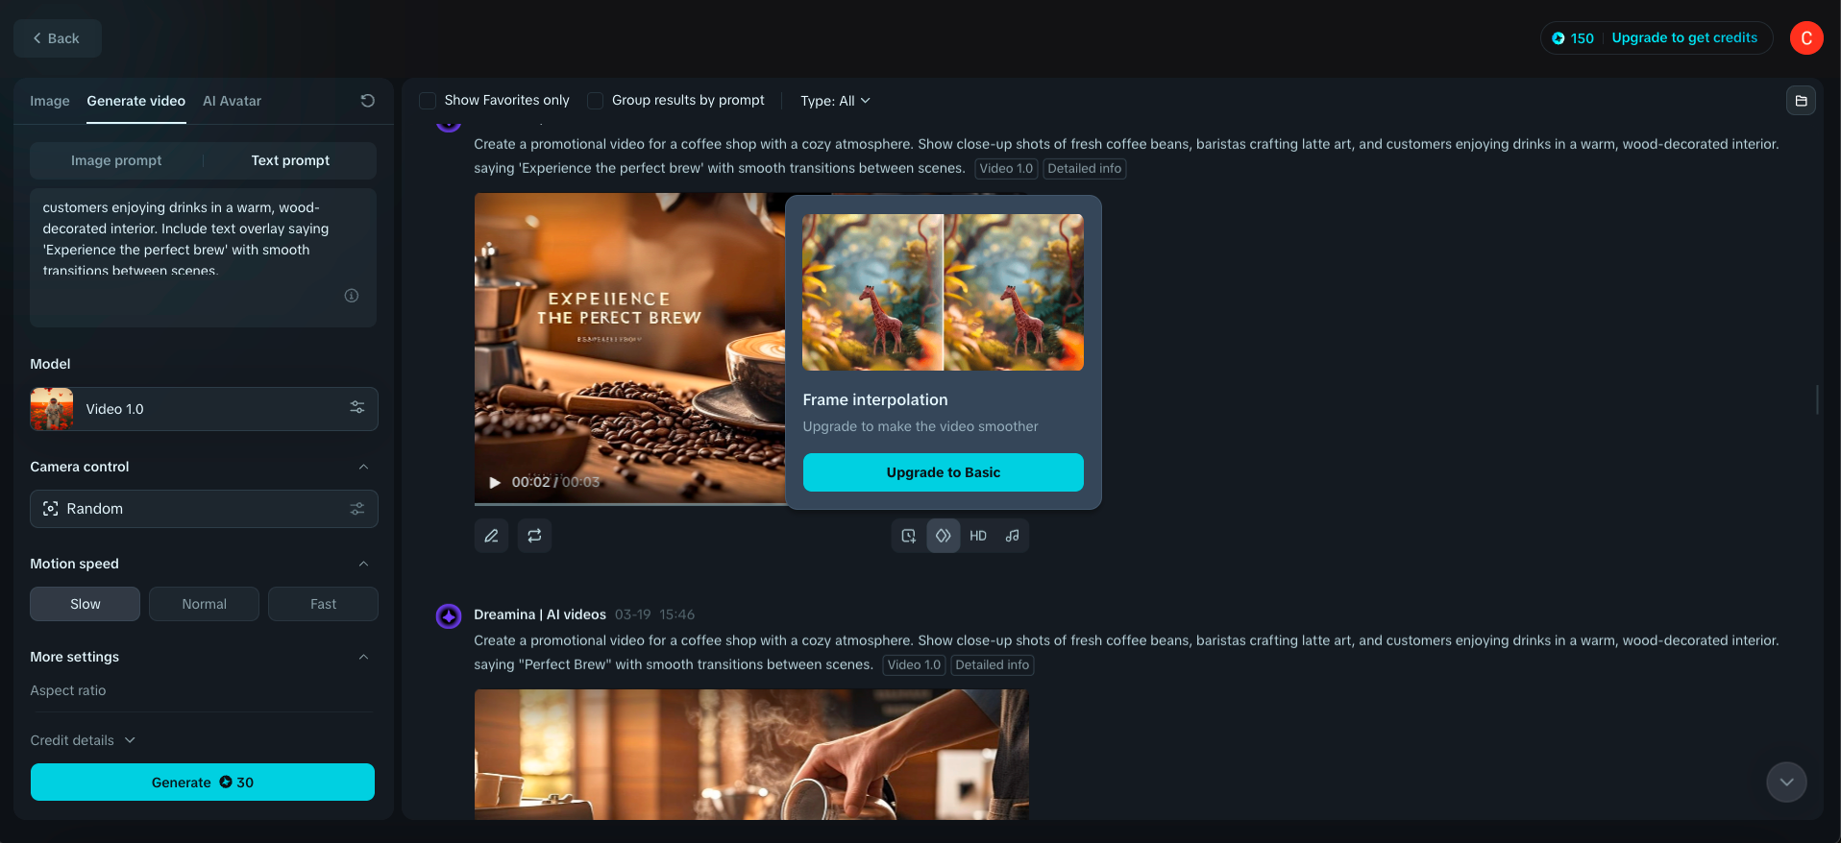Click the 'Aspect ratio' label

pos(68,690)
